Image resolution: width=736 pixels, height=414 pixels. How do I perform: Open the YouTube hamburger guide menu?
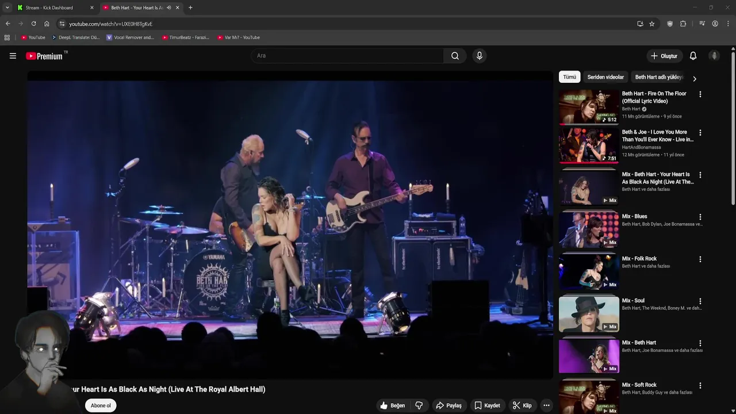point(13,56)
